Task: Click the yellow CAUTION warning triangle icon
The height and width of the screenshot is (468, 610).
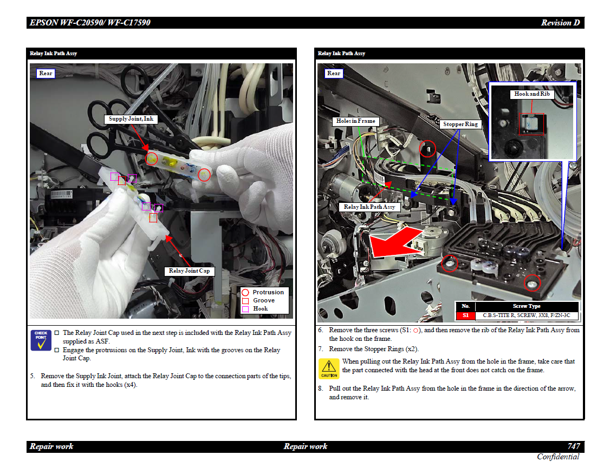Action: [x=329, y=368]
